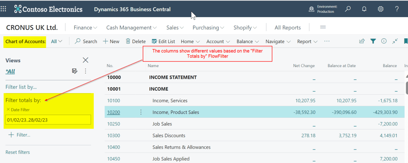Click the Help question mark icon

(397, 9)
